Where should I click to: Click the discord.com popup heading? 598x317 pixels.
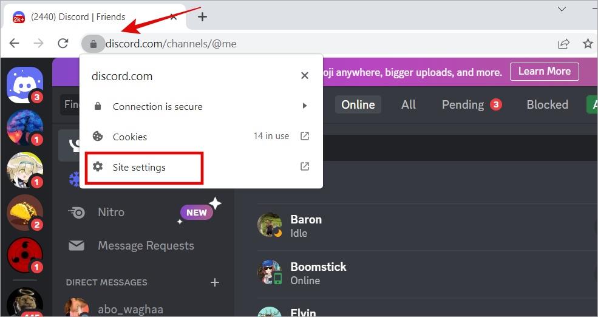point(122,77)
